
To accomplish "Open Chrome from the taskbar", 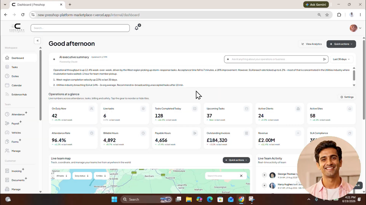I will click(241, 200).
